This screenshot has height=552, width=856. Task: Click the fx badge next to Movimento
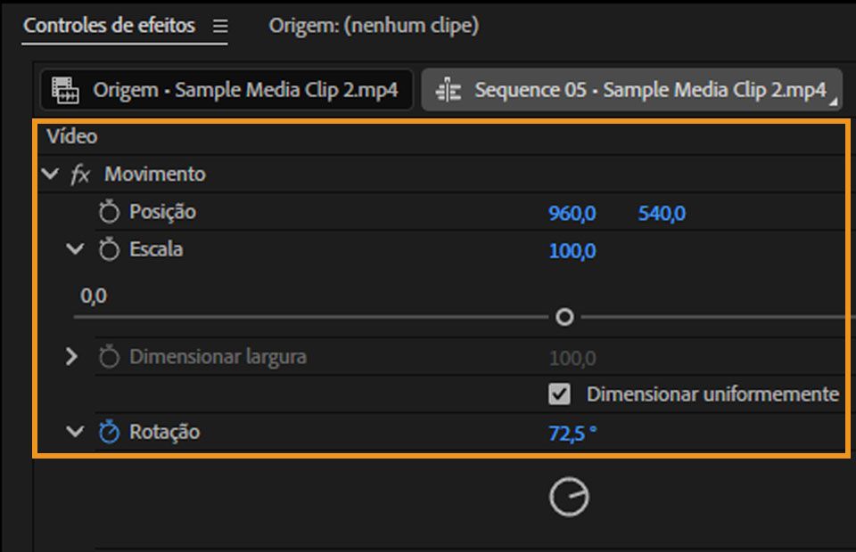(81, 175)
